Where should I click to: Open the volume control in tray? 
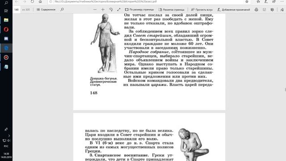pyautogui.click(x=8, y=140)
